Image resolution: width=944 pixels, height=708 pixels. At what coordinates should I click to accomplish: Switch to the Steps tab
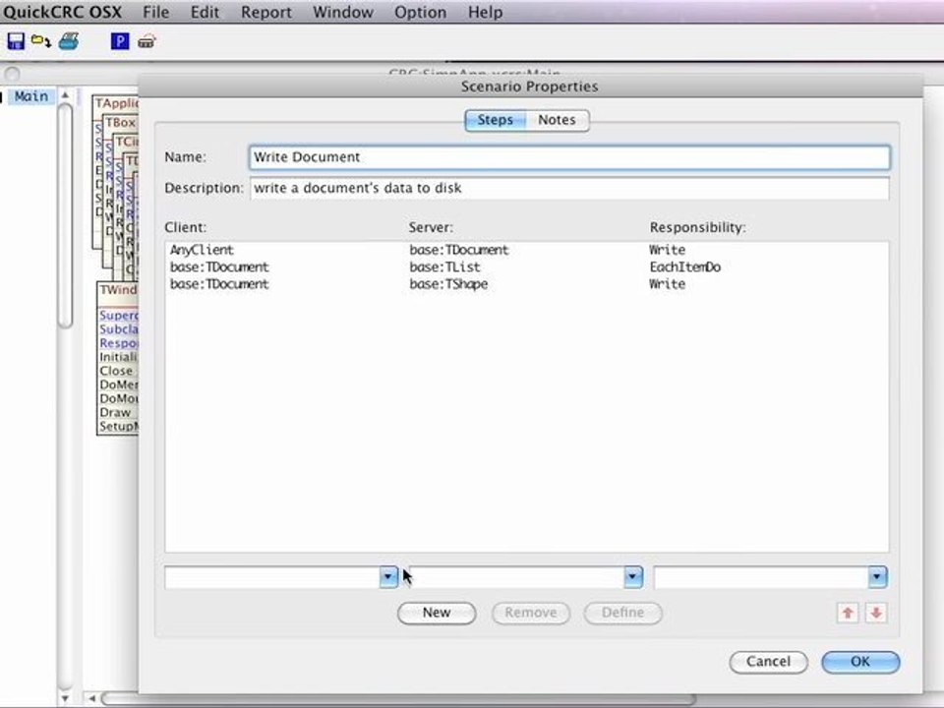(x=496, y=120)
